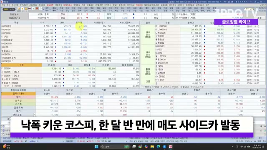The image size is (267, 150).
Task: Click the round gear icon in the toolbar
Action: (41, 9)
